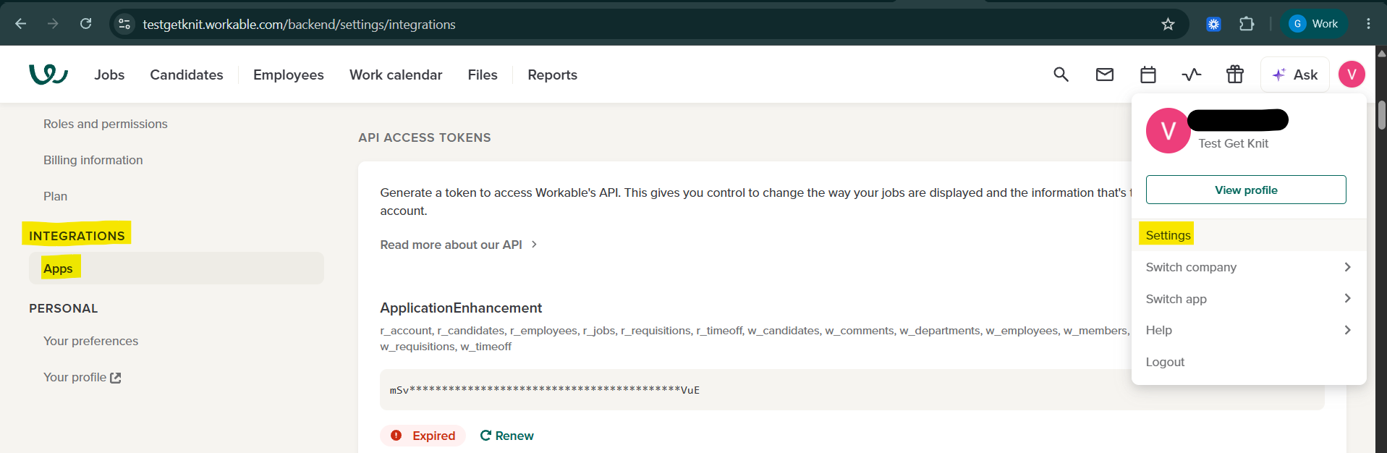Reload the page with the refresh icon
The height and width of the screenshot is (453, 1387).
tap(85, 24)
